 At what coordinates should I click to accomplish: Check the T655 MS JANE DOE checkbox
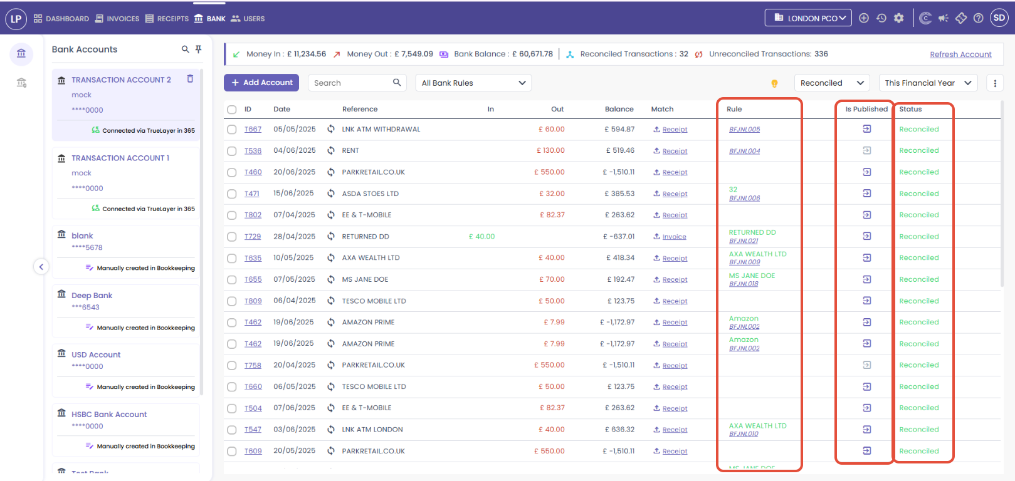coord(232,280)
